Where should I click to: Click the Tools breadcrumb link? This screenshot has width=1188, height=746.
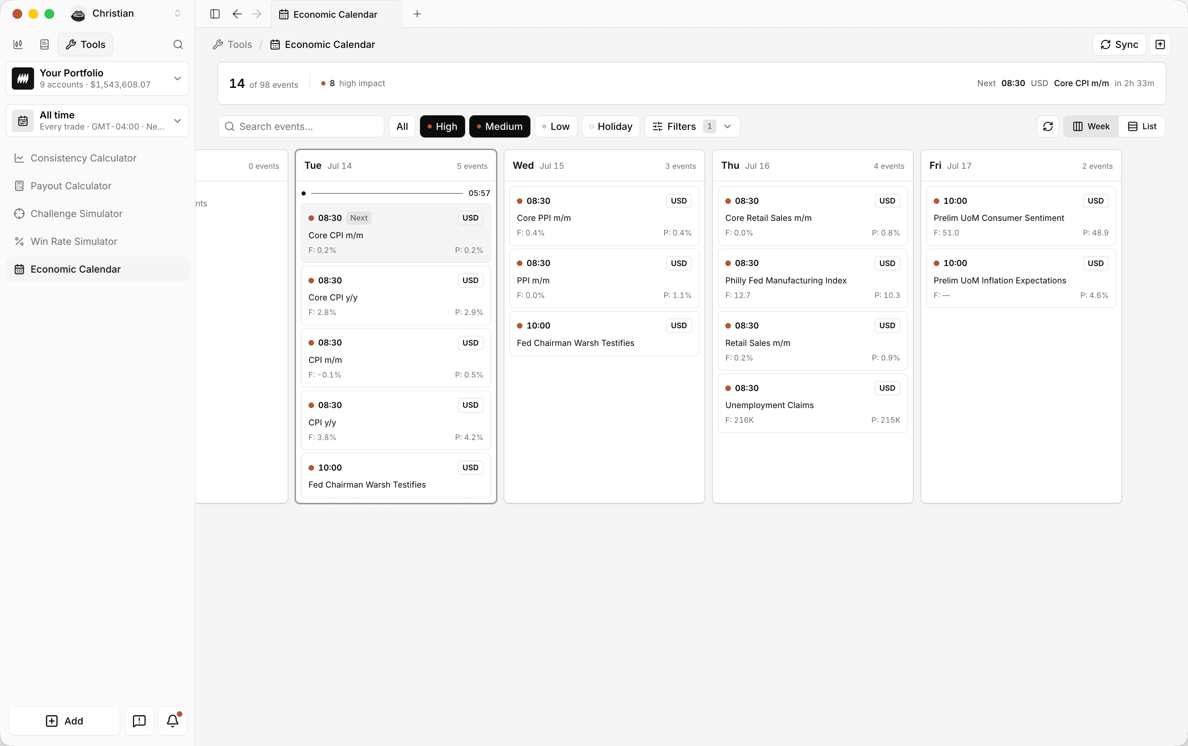click(232, 44)
